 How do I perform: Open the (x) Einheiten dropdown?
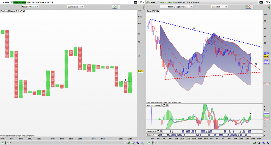[184, 7]
